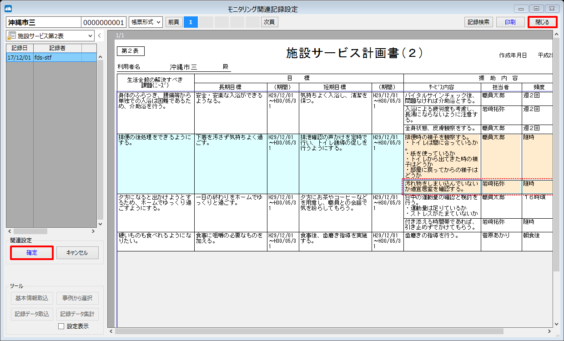Click the キャンセル button
The image size is (564, 341).
(x=77, y=253)
